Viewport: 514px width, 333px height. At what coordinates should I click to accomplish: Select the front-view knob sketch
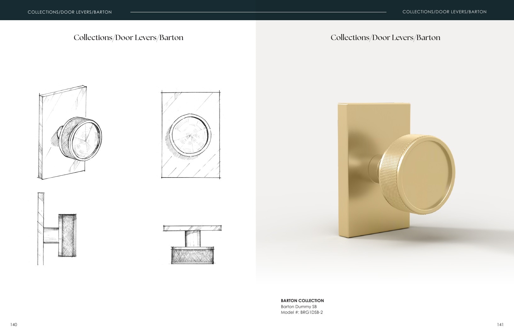pos(191,135)
